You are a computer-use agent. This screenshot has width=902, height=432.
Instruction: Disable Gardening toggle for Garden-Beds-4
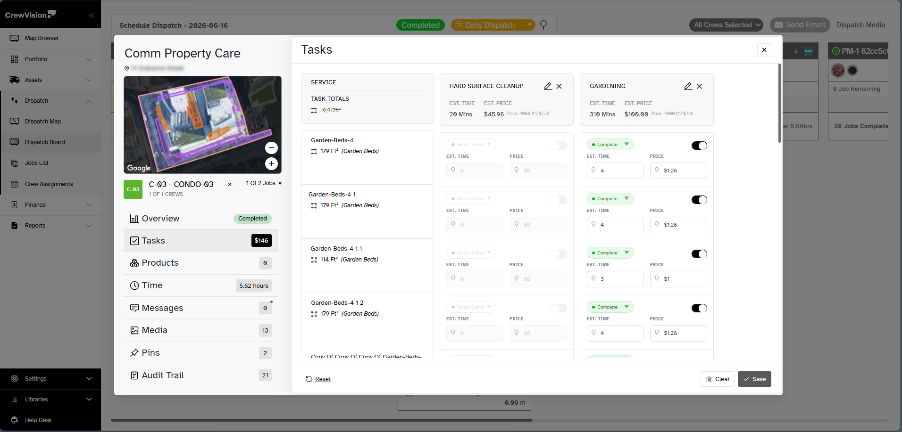coord(699,146)
